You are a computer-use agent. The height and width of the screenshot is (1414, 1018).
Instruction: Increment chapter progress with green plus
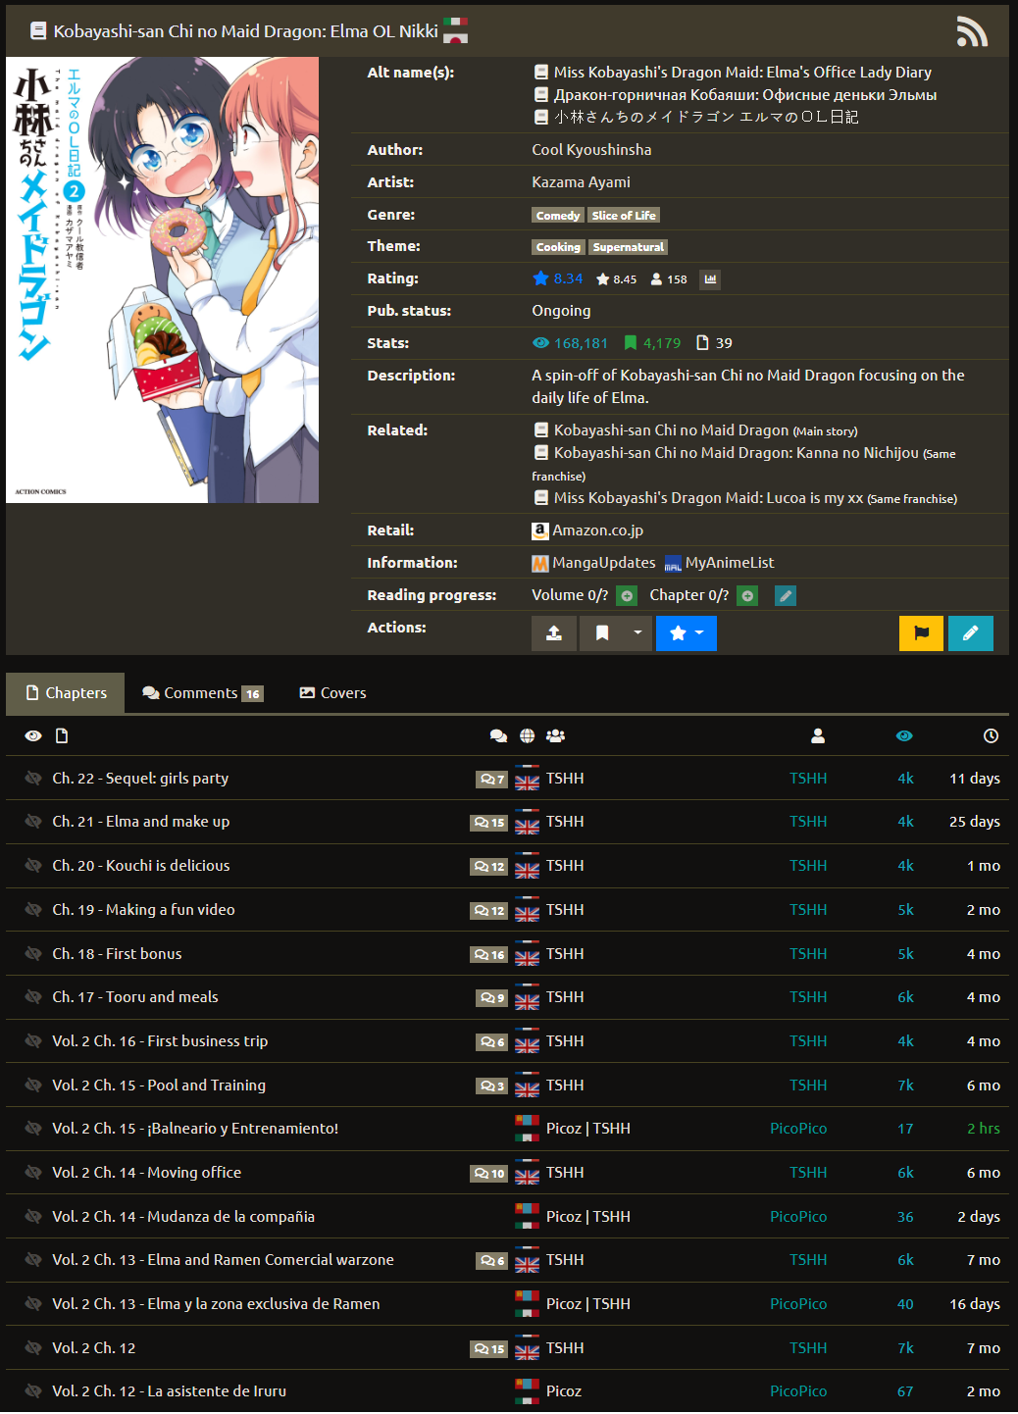(747, 595)
